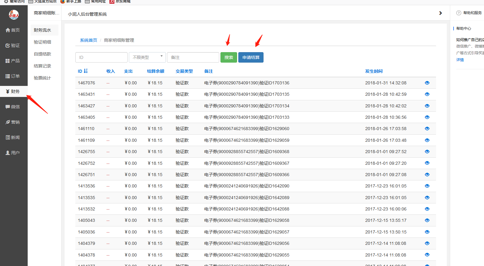484x266 pixels.
Task: Click the green 搜索 search button
Action: (228, 57)
